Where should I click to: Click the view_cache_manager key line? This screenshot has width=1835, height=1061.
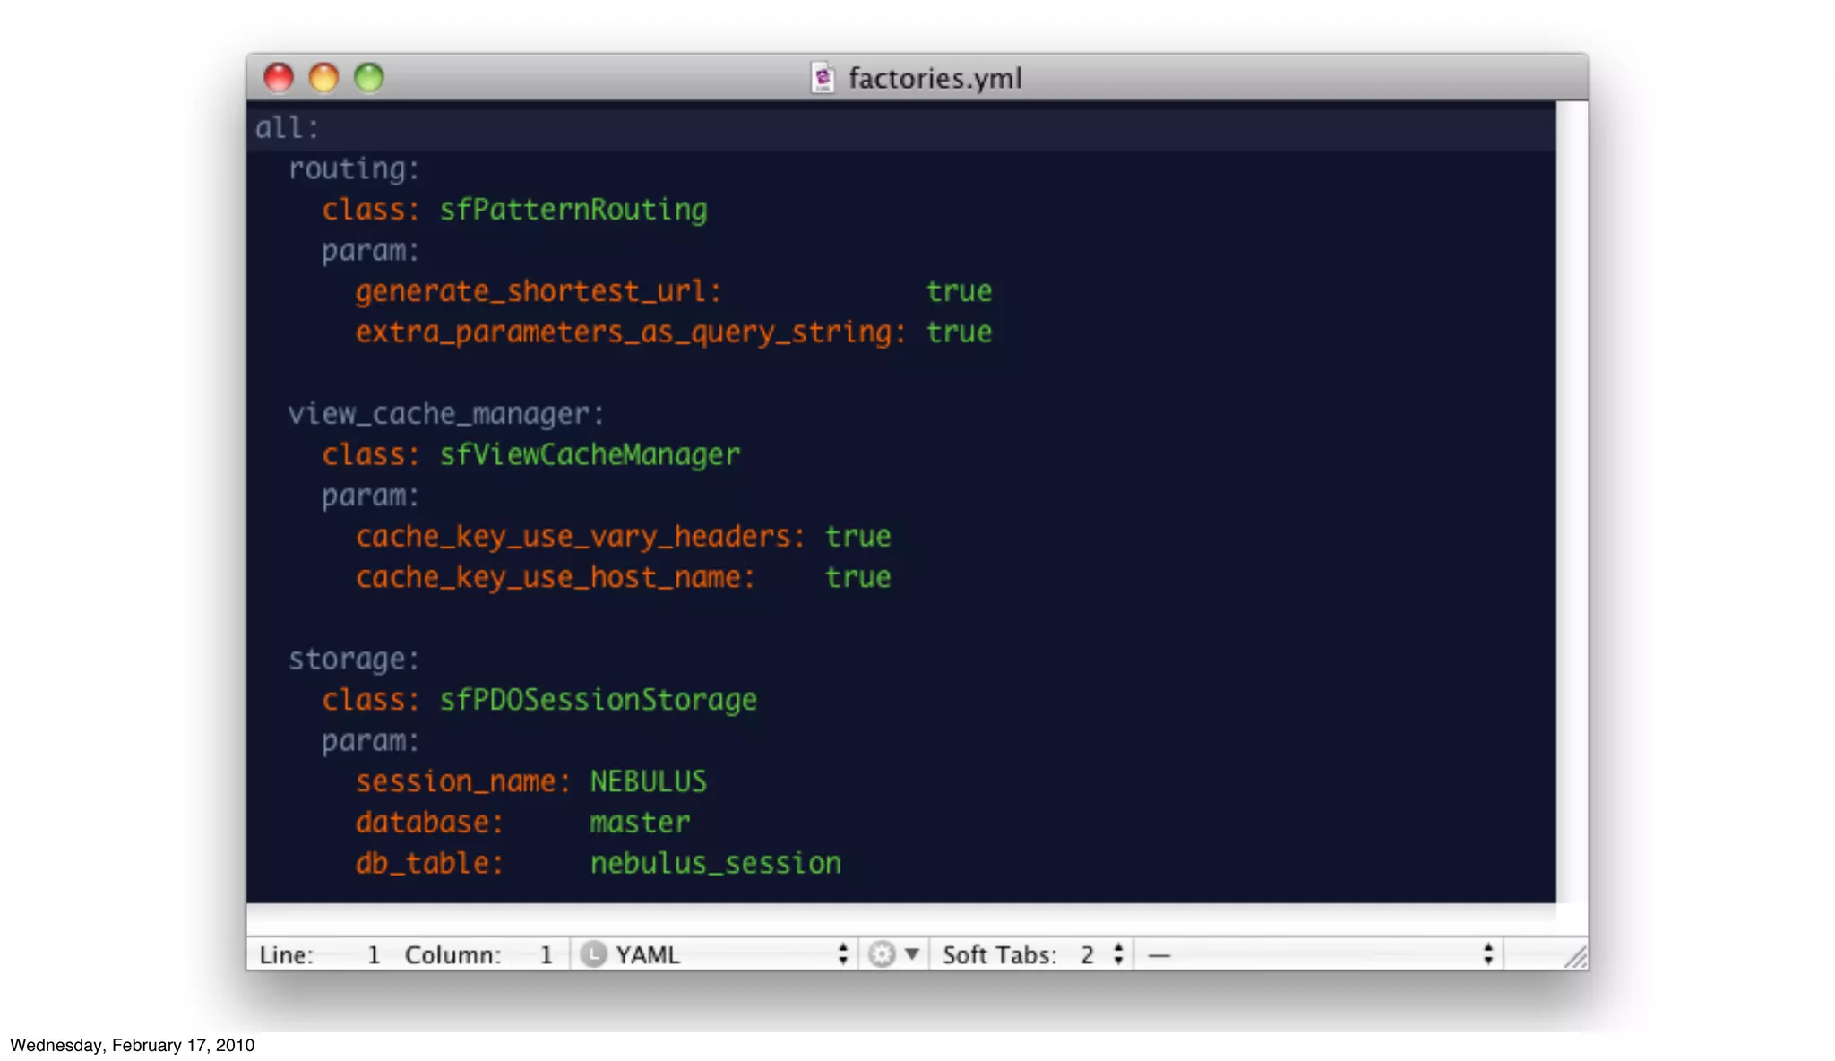pyautogui.click(x=446, y=414)
